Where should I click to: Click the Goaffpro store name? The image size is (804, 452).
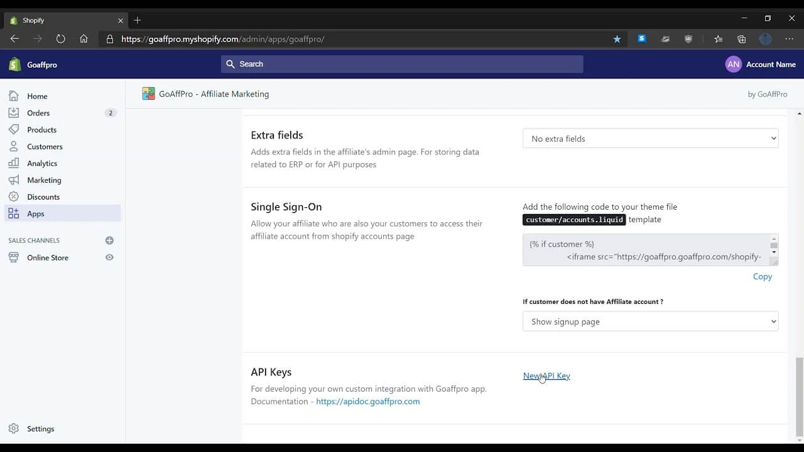[x=42, y=65]
